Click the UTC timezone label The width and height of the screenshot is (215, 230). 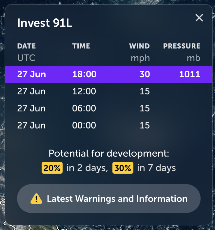pyautogui.click(x=26, y=58)
